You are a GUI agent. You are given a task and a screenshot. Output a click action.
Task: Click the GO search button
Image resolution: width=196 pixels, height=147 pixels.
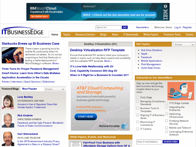(x=125, y=27)
